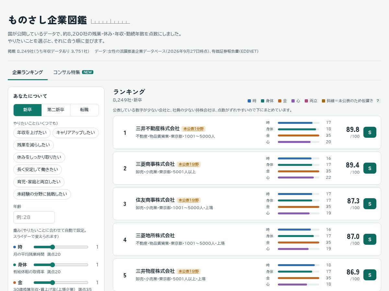Viewport: 389px width, 291px height.
Task: Click S grade badge for 三井不動産株式会社
Action: click(370, 133)
